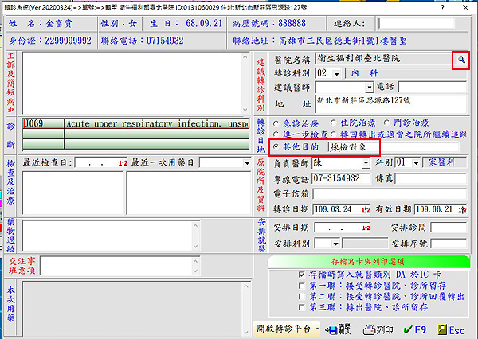Open calendar picker for 最近檢查日
Image resolution: width=478 pixels, height=339 pixels.
123,163
